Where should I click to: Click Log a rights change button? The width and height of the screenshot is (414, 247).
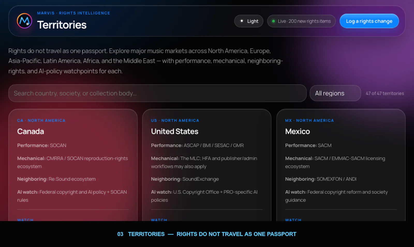(x=369, y=21)
